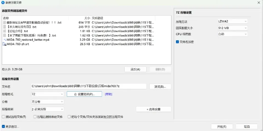Open the 分卷 dropdown showing 不分卷
The height and width of the screenshot is (131, 263).
point(47,102)
